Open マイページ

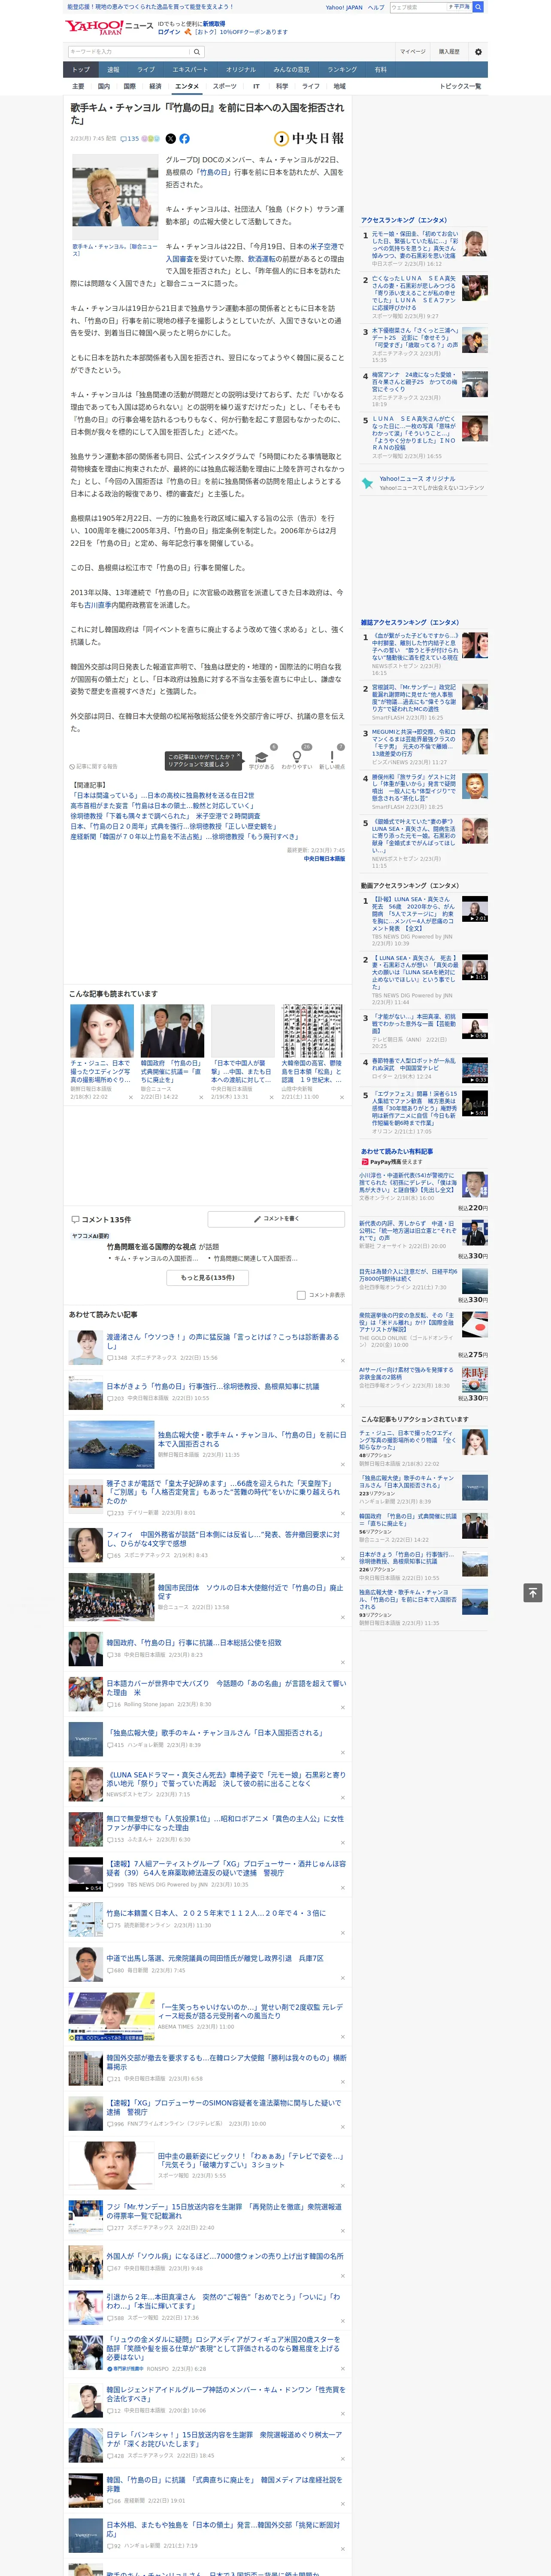tap(413, 52)
